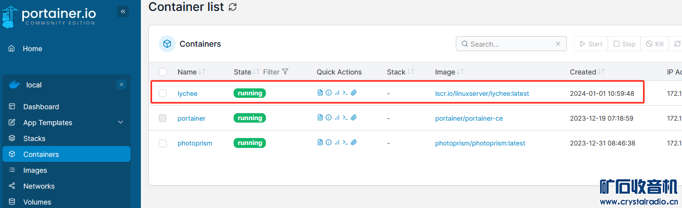Focus the container Search input field

[x=510, y=44]
